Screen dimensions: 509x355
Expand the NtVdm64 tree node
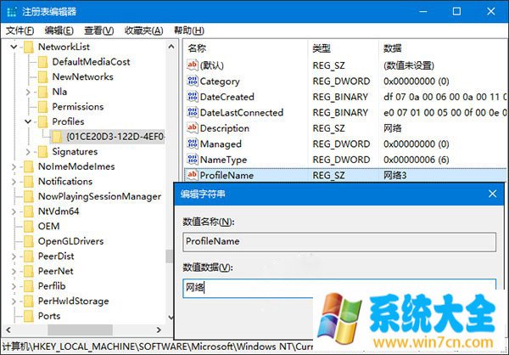(14, 211)
